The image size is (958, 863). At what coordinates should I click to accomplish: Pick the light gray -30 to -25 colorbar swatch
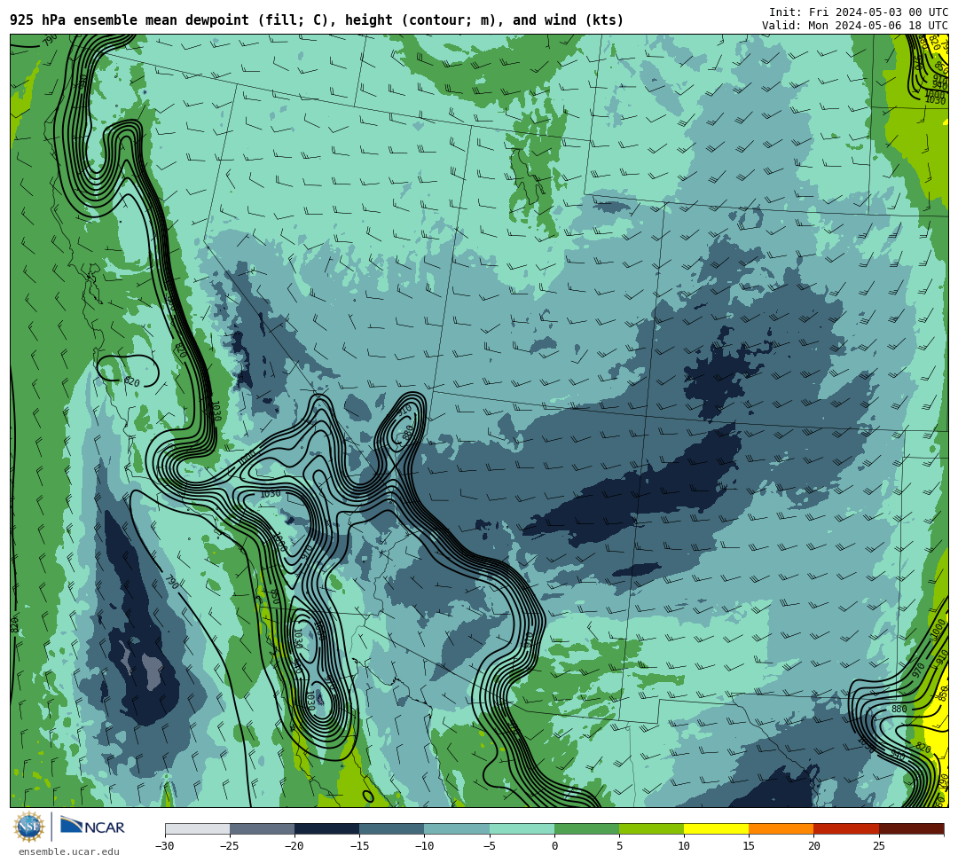[197, 828]
